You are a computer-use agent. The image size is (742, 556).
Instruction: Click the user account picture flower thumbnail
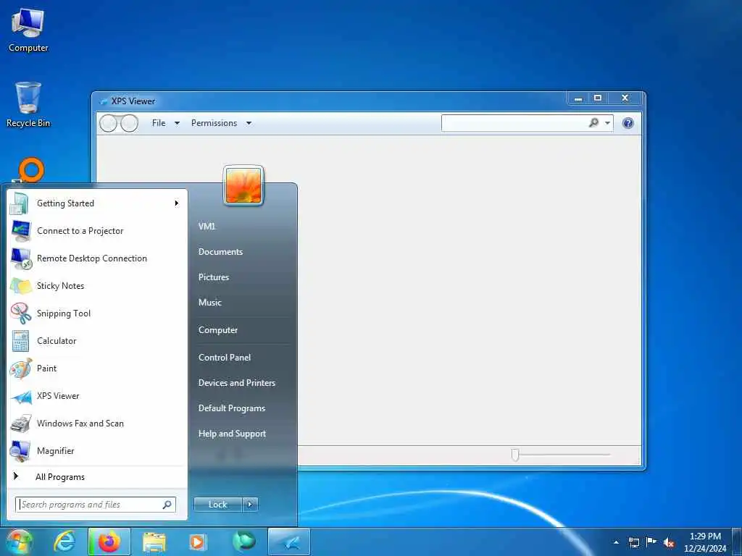click(x=243, y=186)
